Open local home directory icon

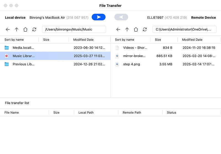point(25,29)
